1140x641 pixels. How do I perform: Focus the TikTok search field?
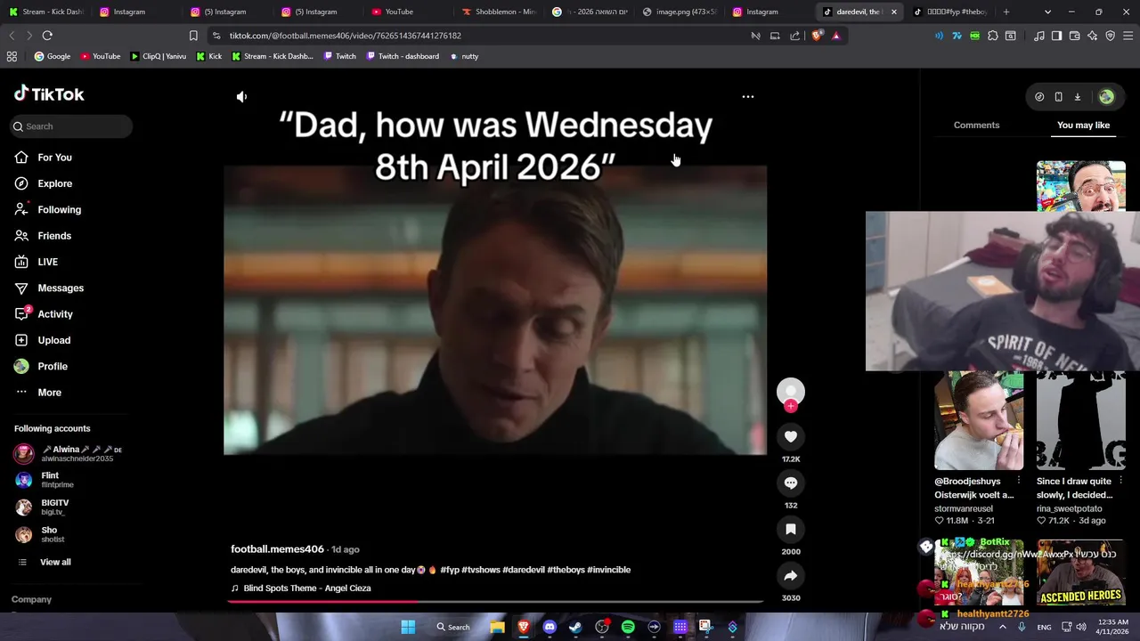point(72,126)
